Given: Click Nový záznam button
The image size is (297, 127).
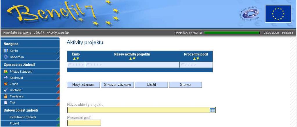Looking at the screenshot, I should pos(83,85).
